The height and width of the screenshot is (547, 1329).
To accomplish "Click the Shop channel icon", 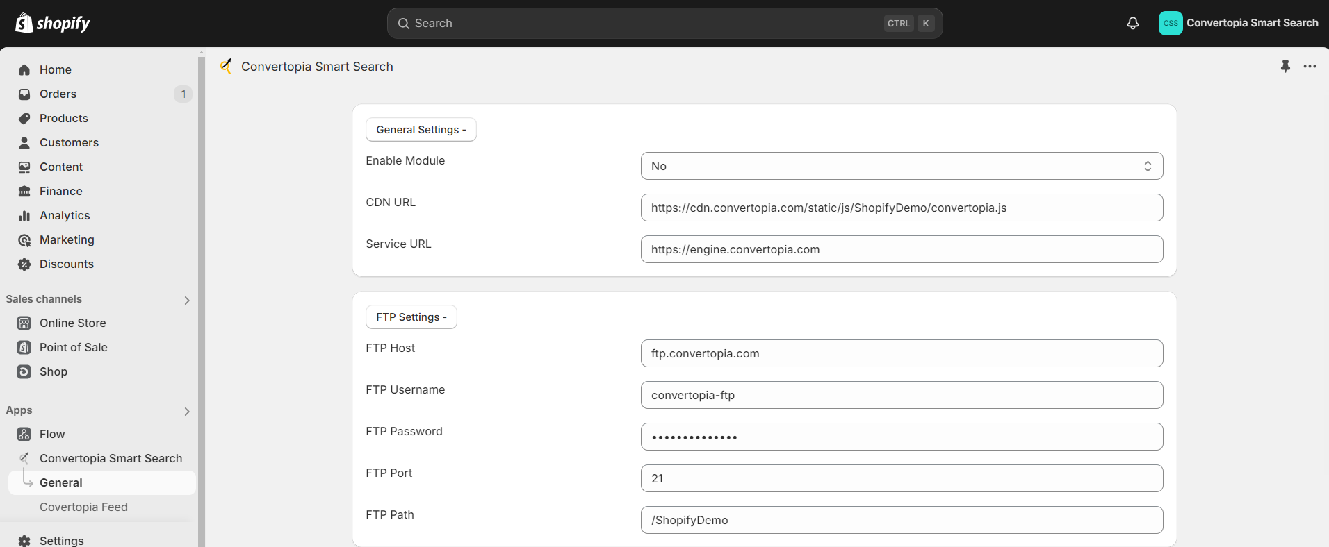I will tap(24, 371).
